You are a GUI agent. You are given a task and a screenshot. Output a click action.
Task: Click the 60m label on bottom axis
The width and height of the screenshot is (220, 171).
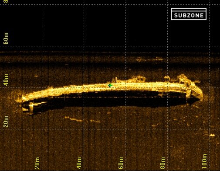(x=121, y=163)
